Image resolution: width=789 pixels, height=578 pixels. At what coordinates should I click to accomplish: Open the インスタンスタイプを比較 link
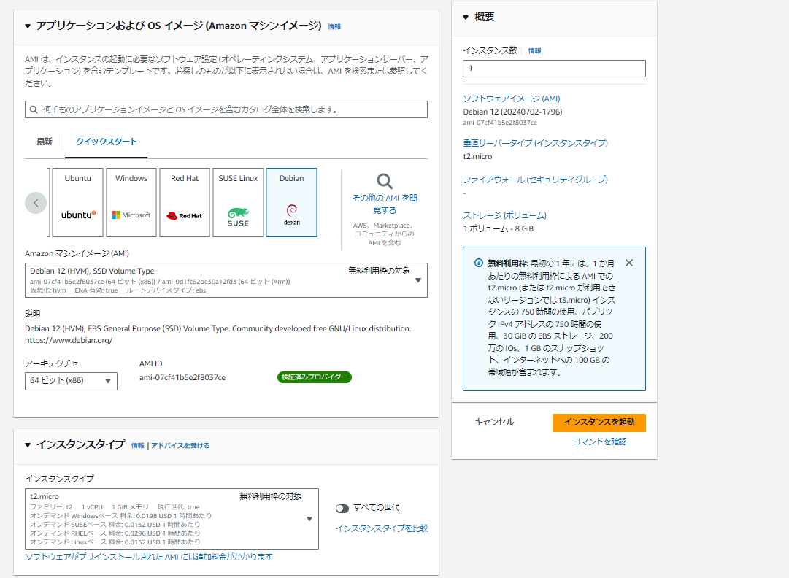click(x=382, y=528)
